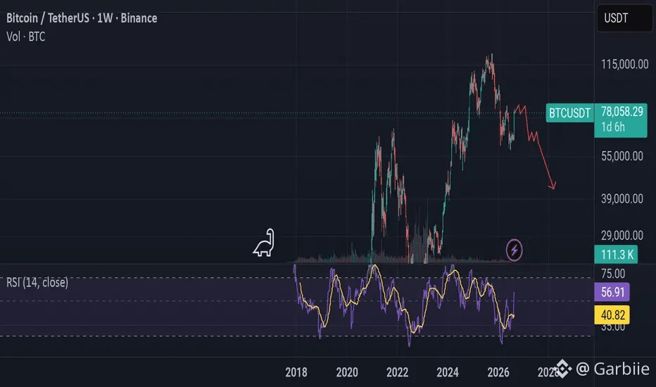The width and height of the screenshot is (656, 387).
Task: Select the Vol · BTC indicator label
Action: click(25, 37)
